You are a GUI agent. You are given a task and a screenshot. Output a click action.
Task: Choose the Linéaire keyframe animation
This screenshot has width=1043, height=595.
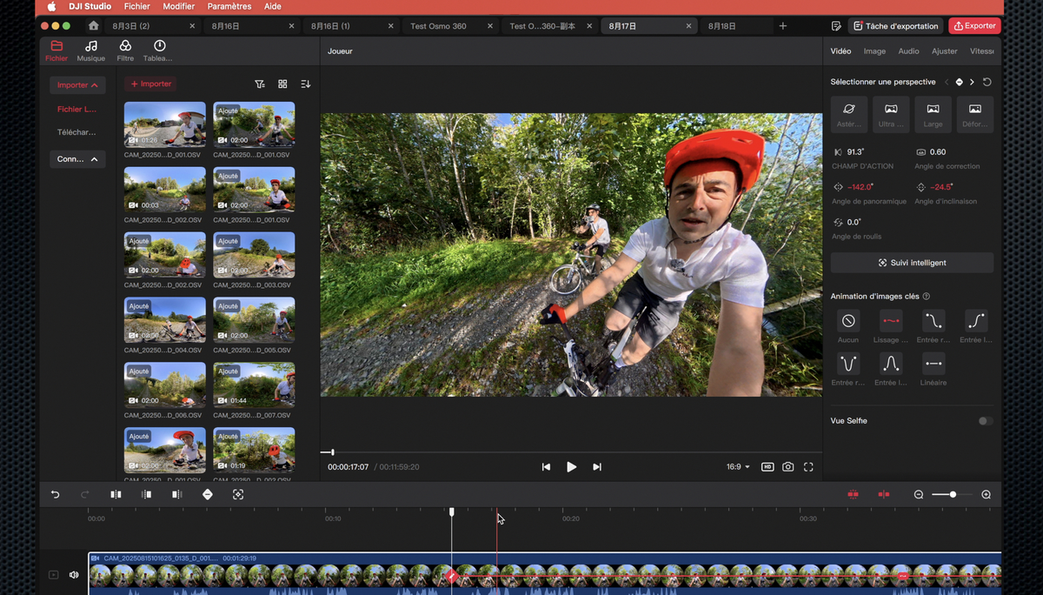[x=933, y=365]
